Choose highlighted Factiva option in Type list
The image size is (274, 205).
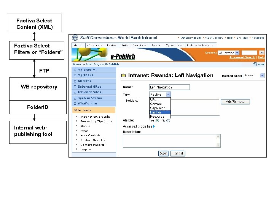tap(160, 112)
